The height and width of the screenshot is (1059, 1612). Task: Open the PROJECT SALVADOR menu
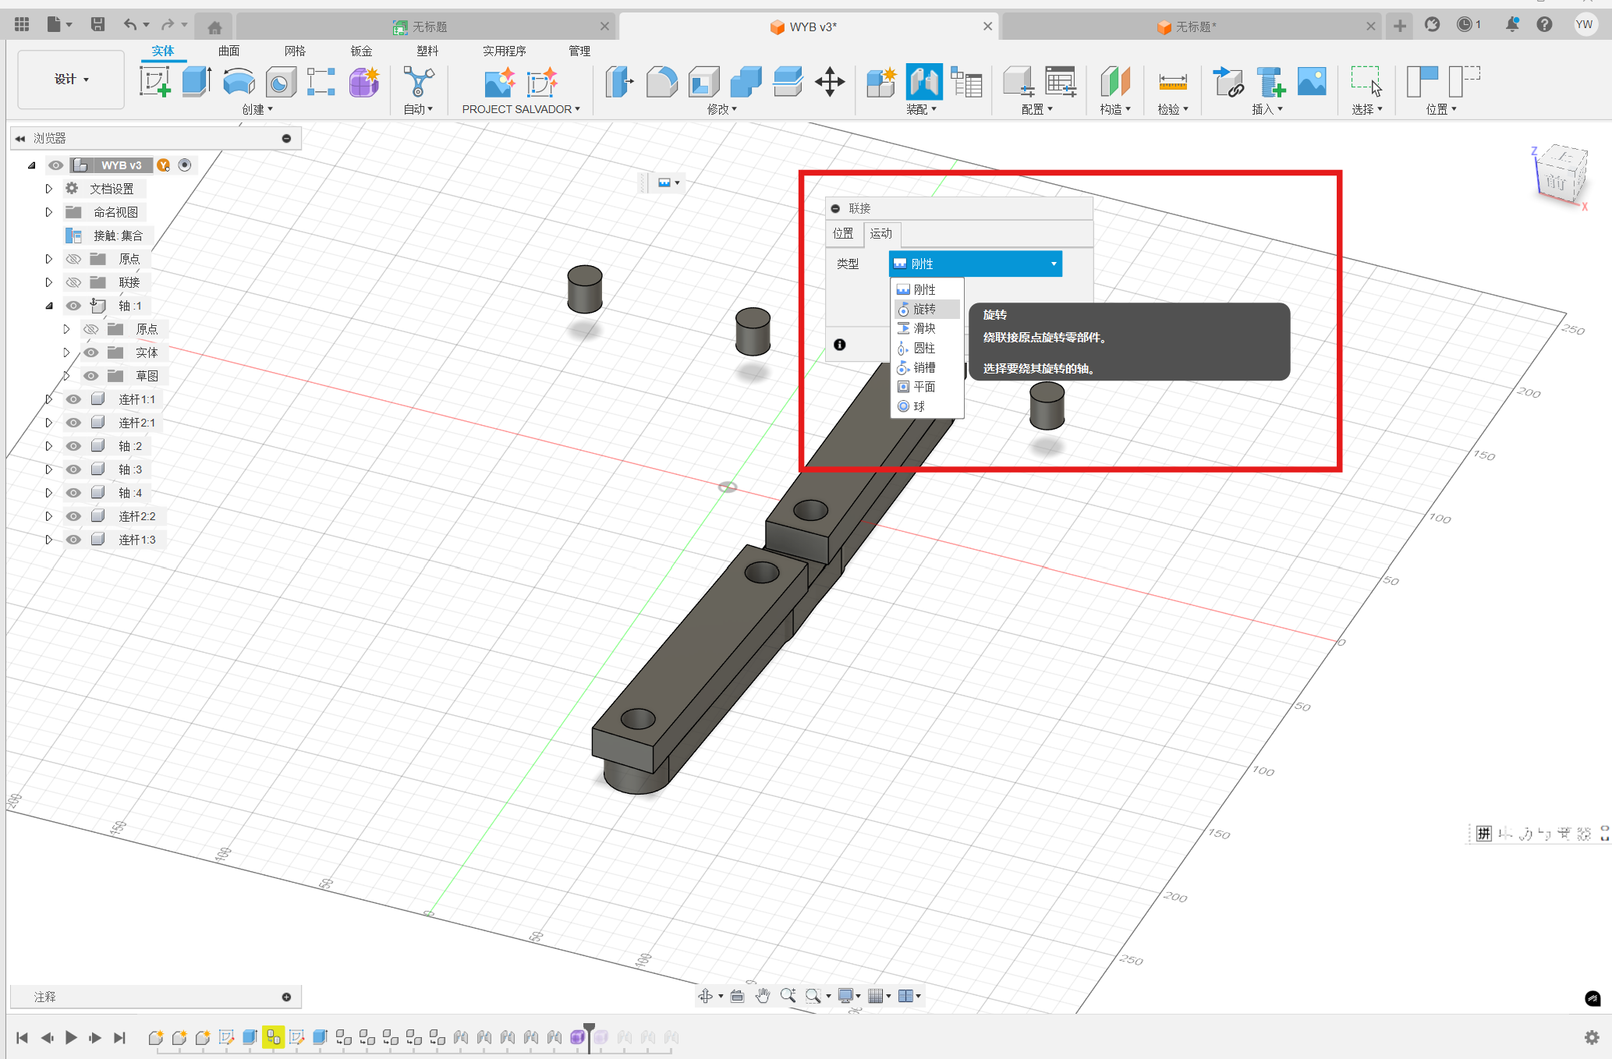[521, 109]
